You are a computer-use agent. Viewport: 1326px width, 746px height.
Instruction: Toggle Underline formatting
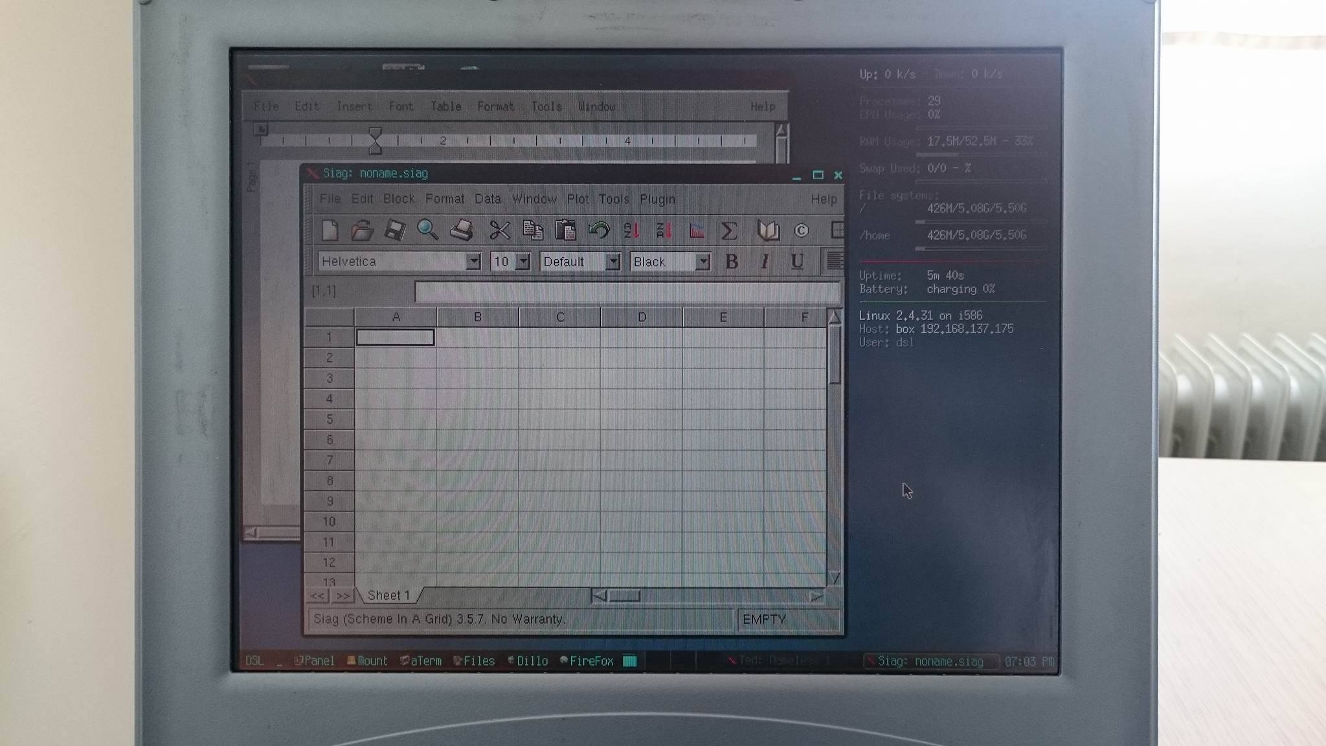click(x=797, y=261)
